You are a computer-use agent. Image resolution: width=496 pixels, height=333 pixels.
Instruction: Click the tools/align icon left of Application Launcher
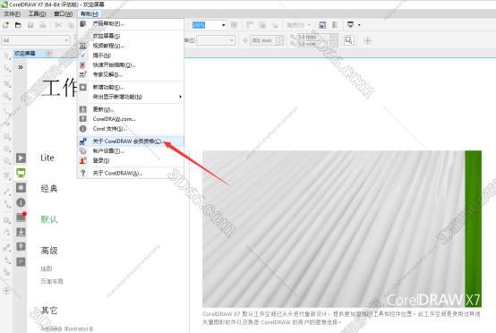tap(335, 25)
